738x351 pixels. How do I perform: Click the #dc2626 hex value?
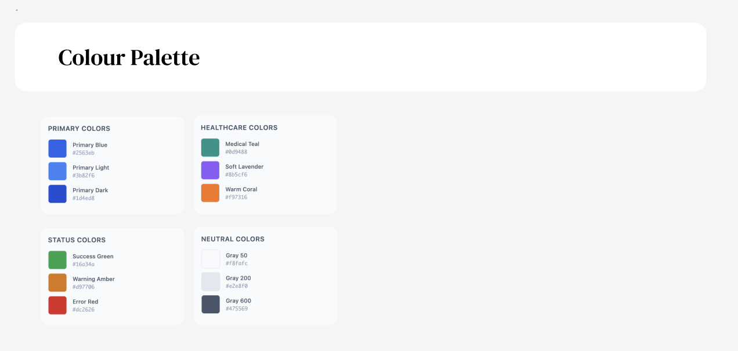(84, 310)
